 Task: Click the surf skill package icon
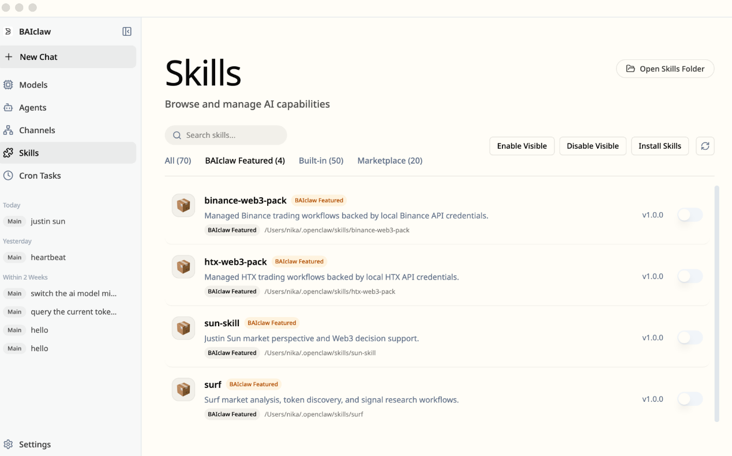(x=183, y=390)
